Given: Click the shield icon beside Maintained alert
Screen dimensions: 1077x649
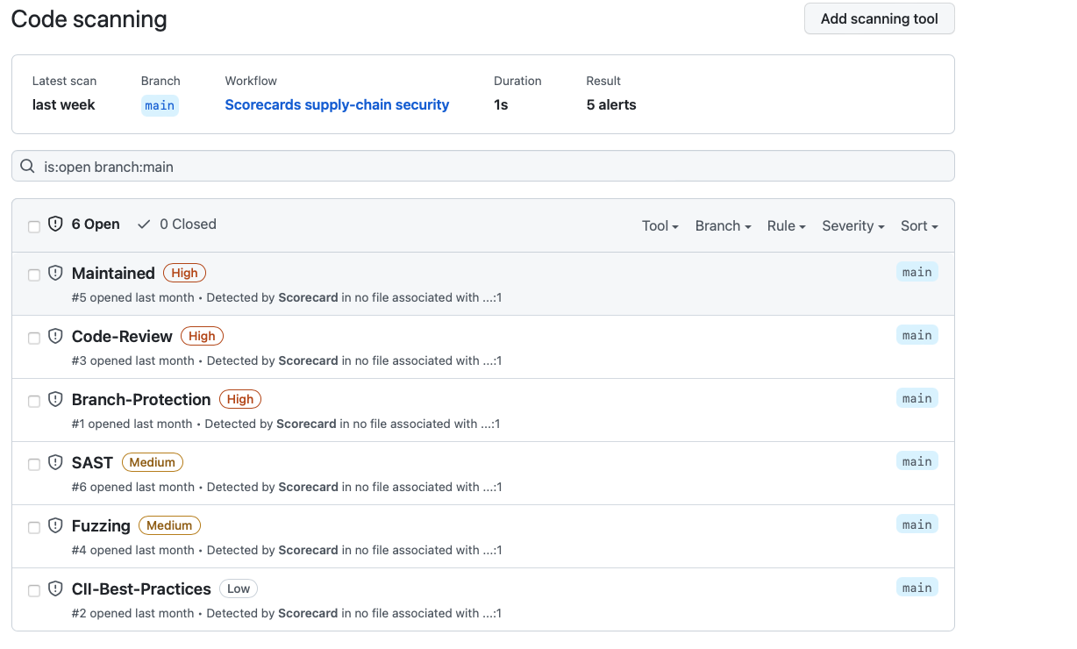Looking at the screenshot, I should (55, 274).
